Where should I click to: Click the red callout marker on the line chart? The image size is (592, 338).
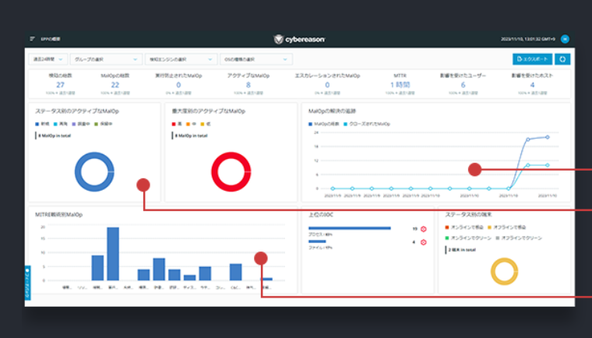[x=474, y=169]
